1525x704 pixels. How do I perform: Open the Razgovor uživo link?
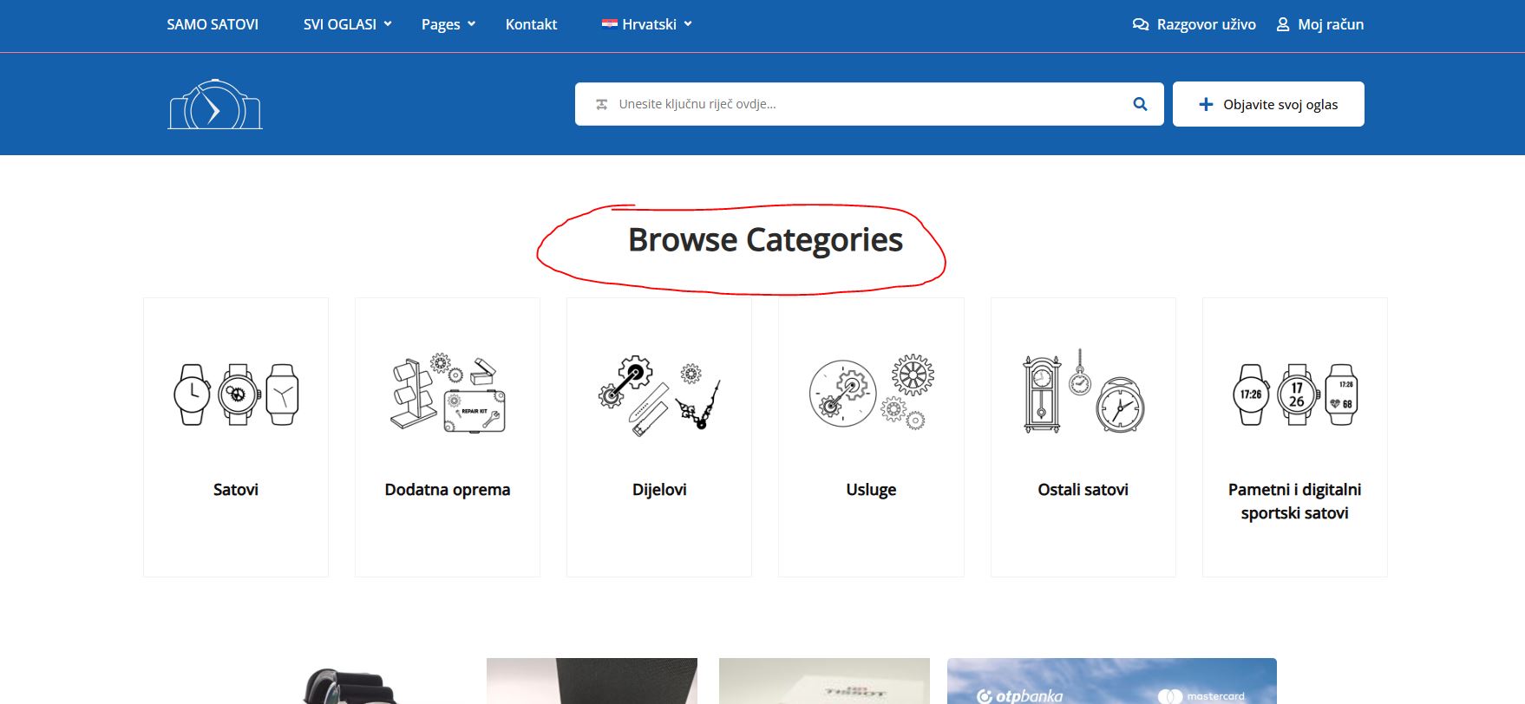coord(1206,24)
